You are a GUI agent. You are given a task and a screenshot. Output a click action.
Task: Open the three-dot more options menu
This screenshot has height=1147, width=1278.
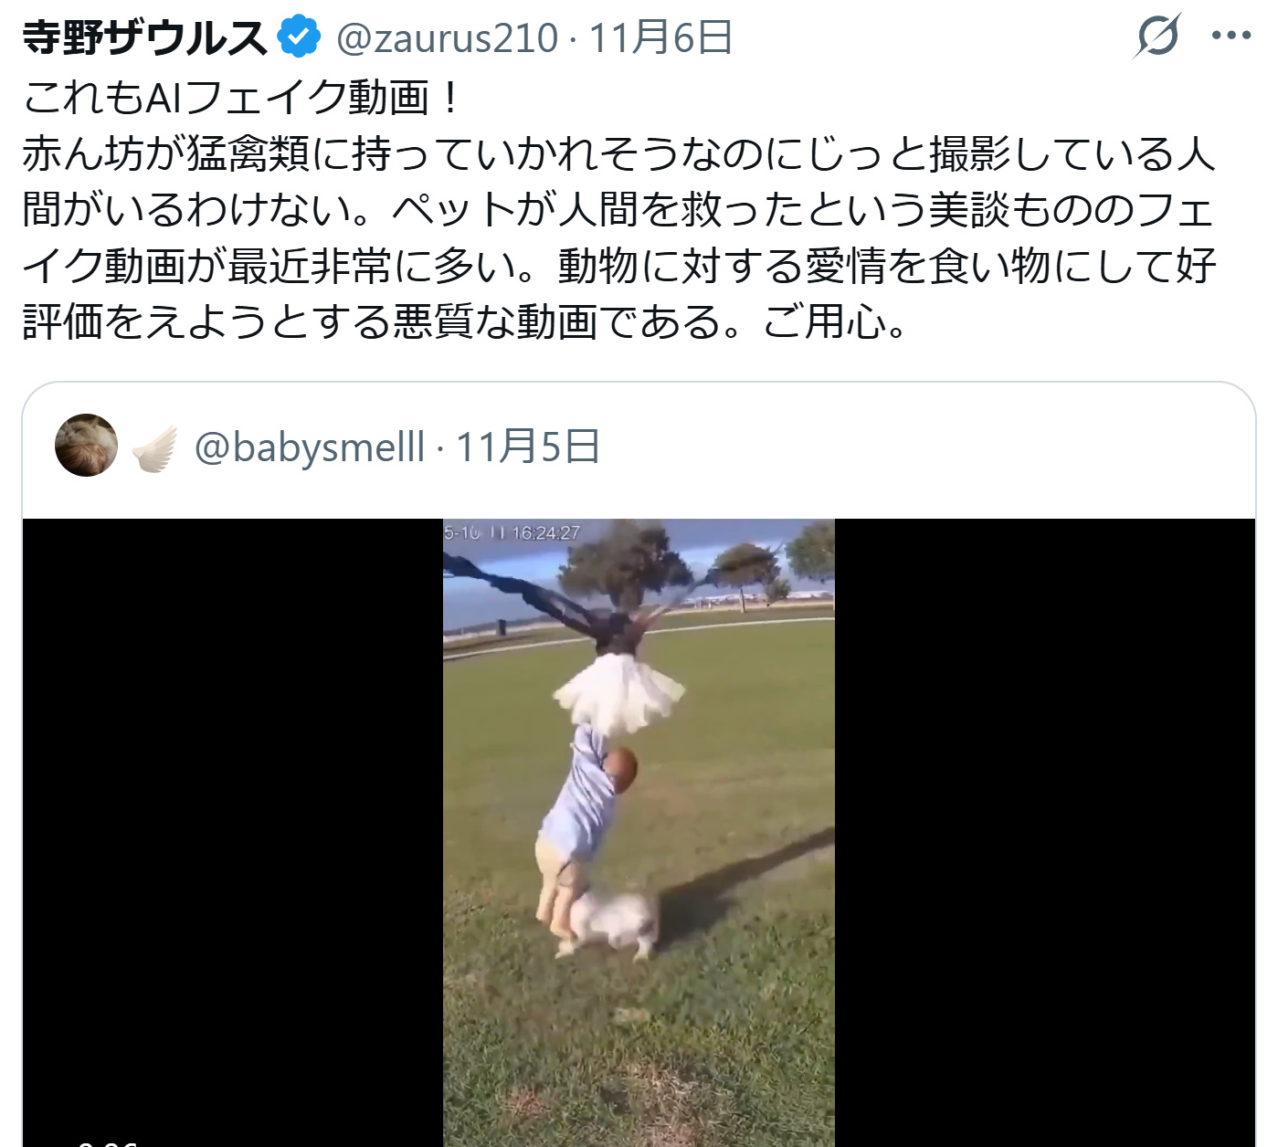1231,37
